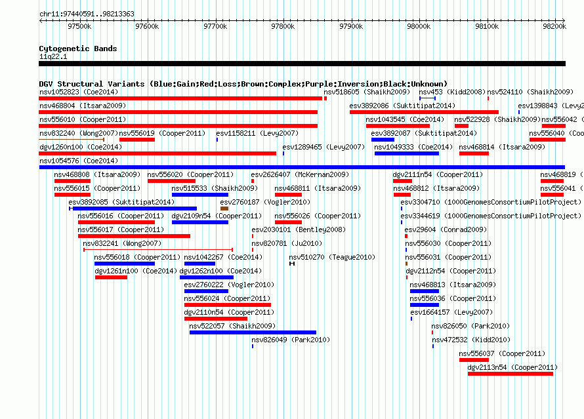This screenshot has width=584, height=419.
Task: Select nsv522928 (Shaikh2009) label
Action: coord(497,119)
